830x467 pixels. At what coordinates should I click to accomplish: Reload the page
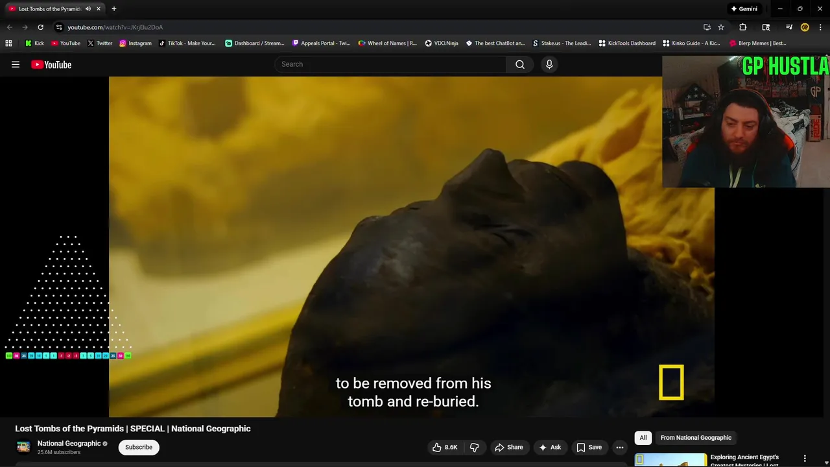[x=40, y=27]
